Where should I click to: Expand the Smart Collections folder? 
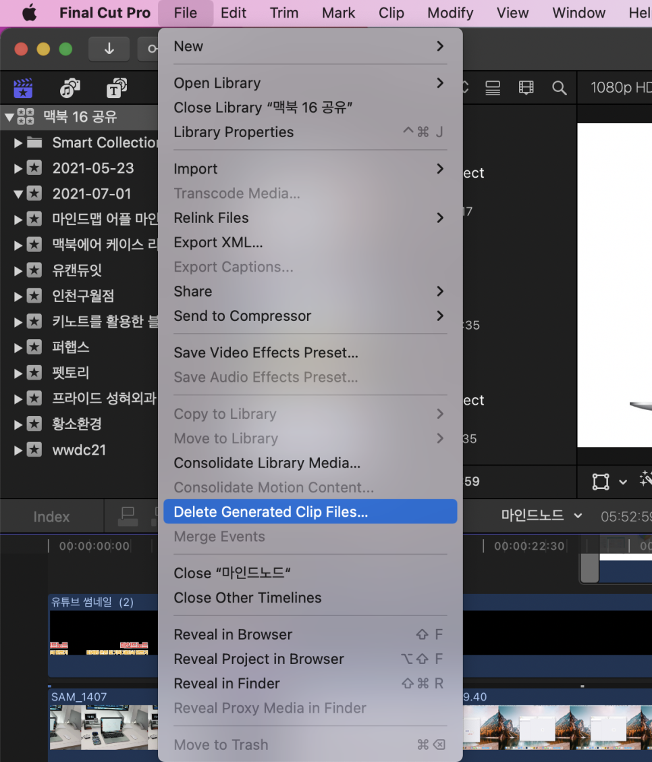click(x=18, y=143)
